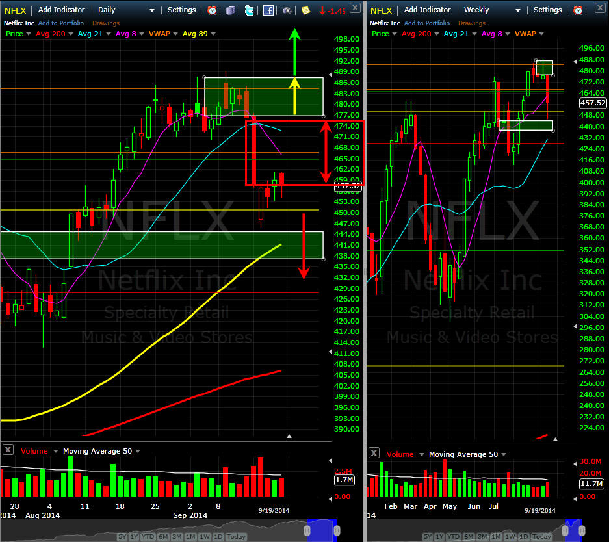Viewport: 609px width, 542px height.
Task: Click red down-arrow price change -1.49 indicator
Action: pos(332,11)
